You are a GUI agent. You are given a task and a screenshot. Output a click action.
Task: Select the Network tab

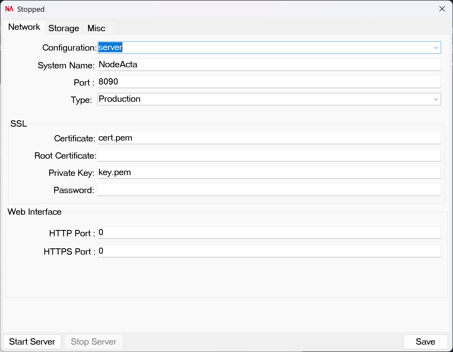coord(24,27)
